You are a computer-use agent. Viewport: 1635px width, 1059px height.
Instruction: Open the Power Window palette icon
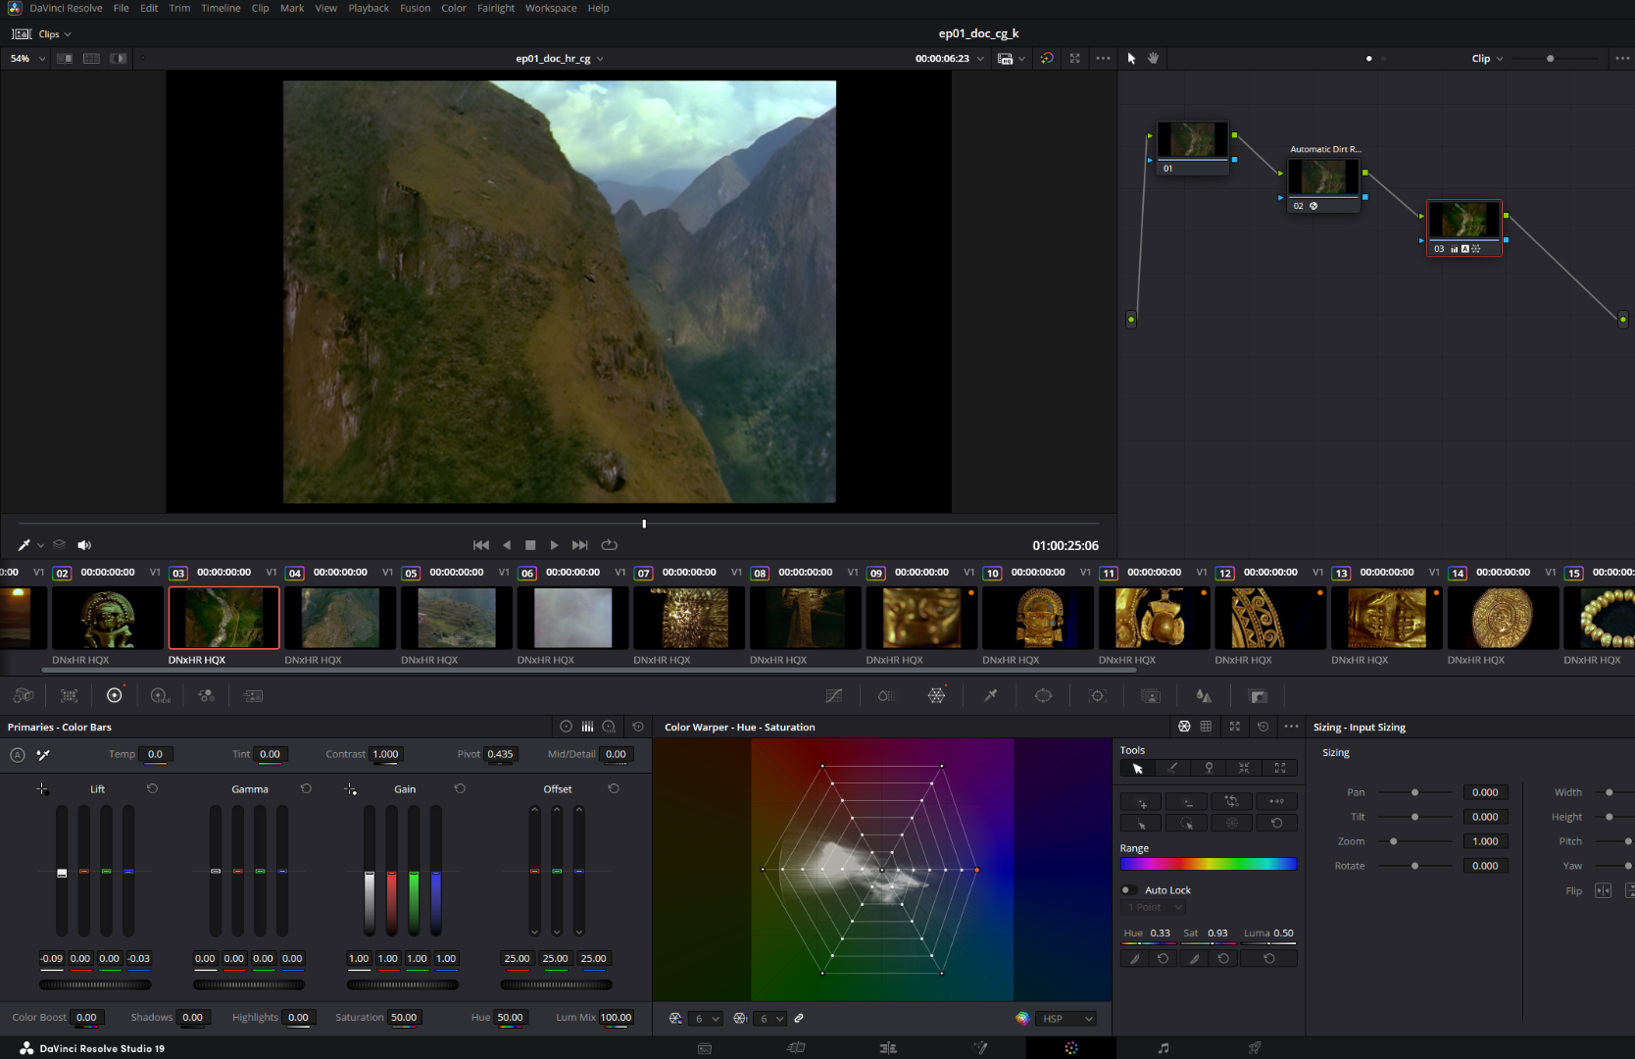pos(1043,696)
